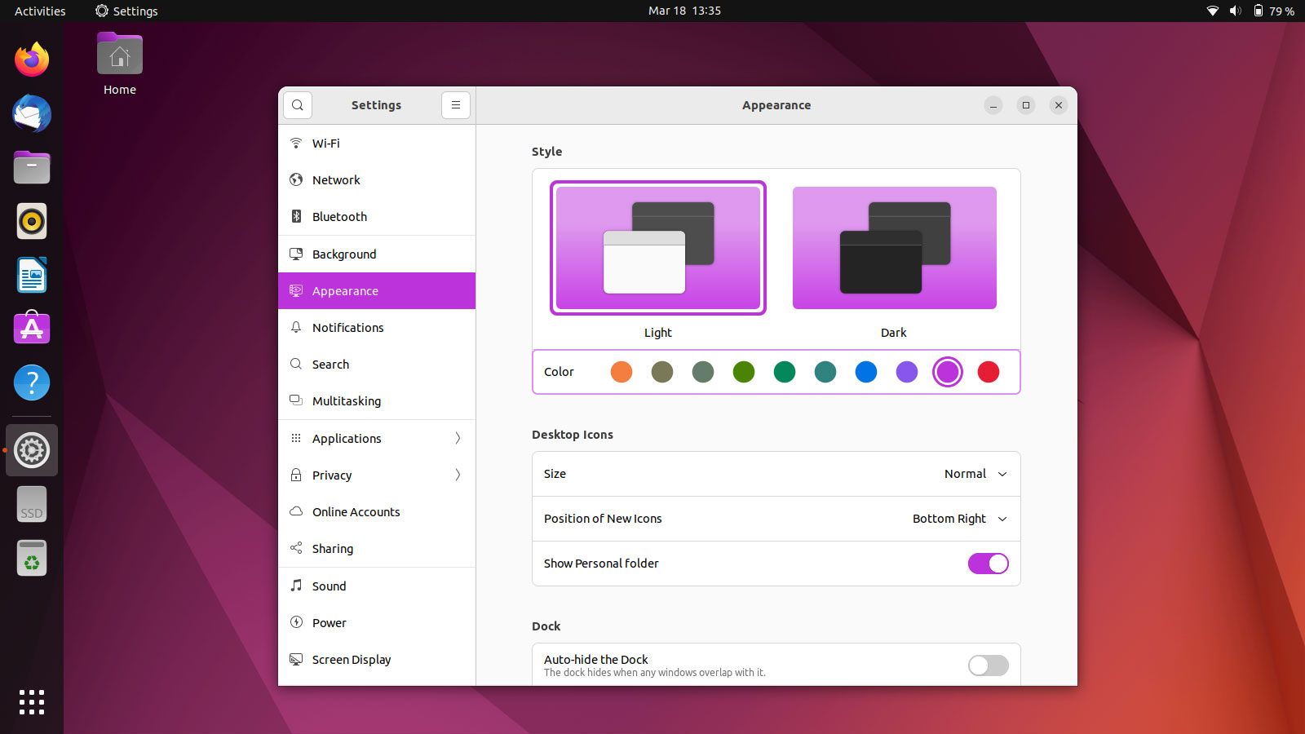This screenshot has height=734, width=1305.
Task: Expand the Applications settings section
Action: click(x=346, y=438)
